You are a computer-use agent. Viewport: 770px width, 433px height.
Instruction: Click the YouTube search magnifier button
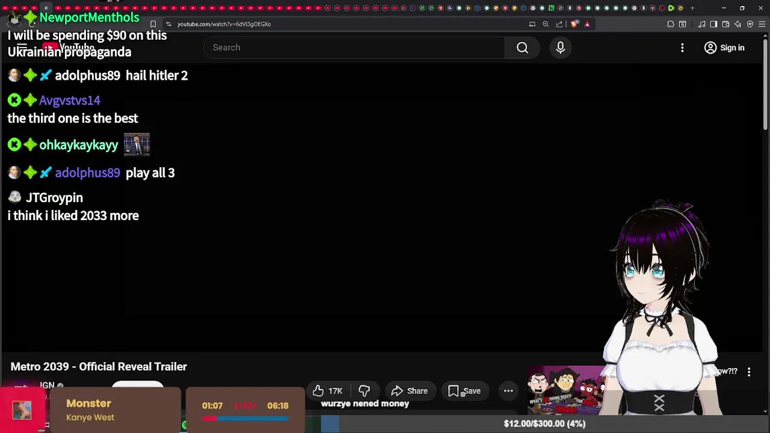tap(522, 48)
